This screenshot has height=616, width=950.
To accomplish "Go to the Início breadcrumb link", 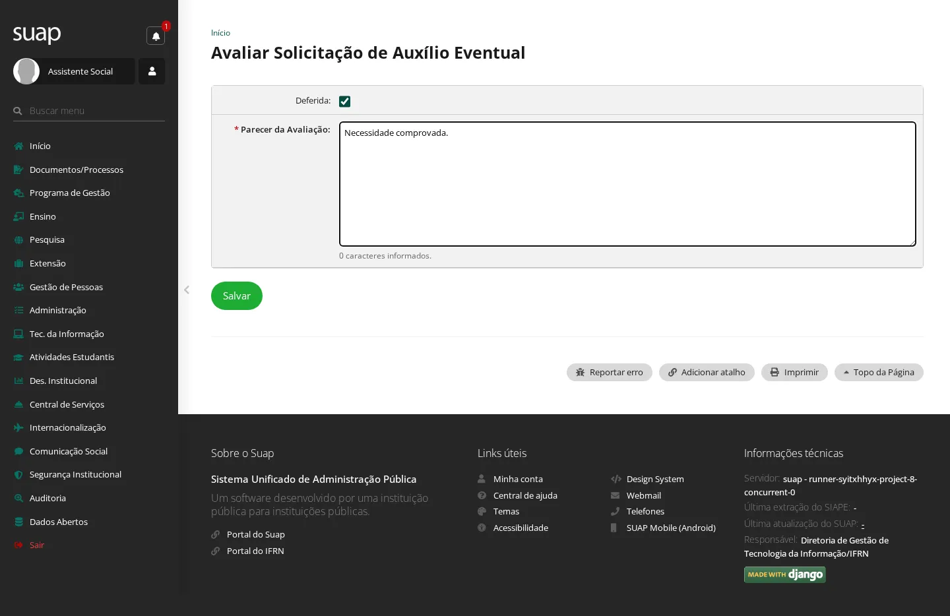I will click(x=220, y=33).
